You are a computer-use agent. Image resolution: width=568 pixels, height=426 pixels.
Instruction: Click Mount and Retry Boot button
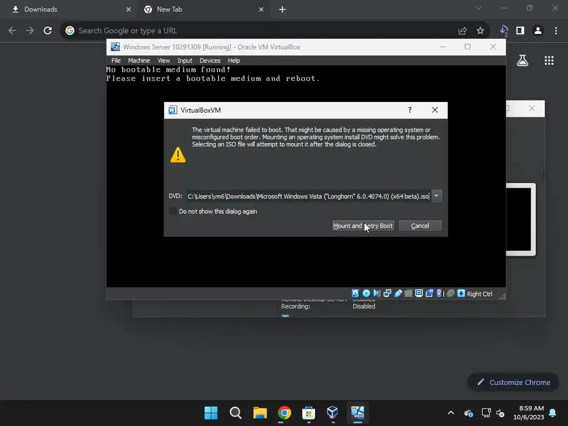pyautogui.click(x=363, y=226)
